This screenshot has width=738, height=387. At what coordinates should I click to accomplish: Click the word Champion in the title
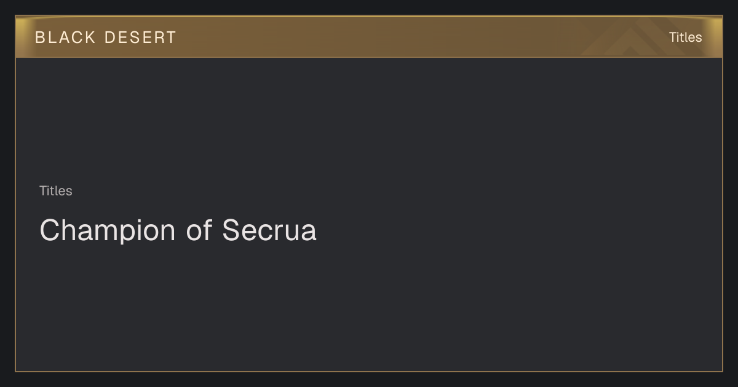[108, 232]
